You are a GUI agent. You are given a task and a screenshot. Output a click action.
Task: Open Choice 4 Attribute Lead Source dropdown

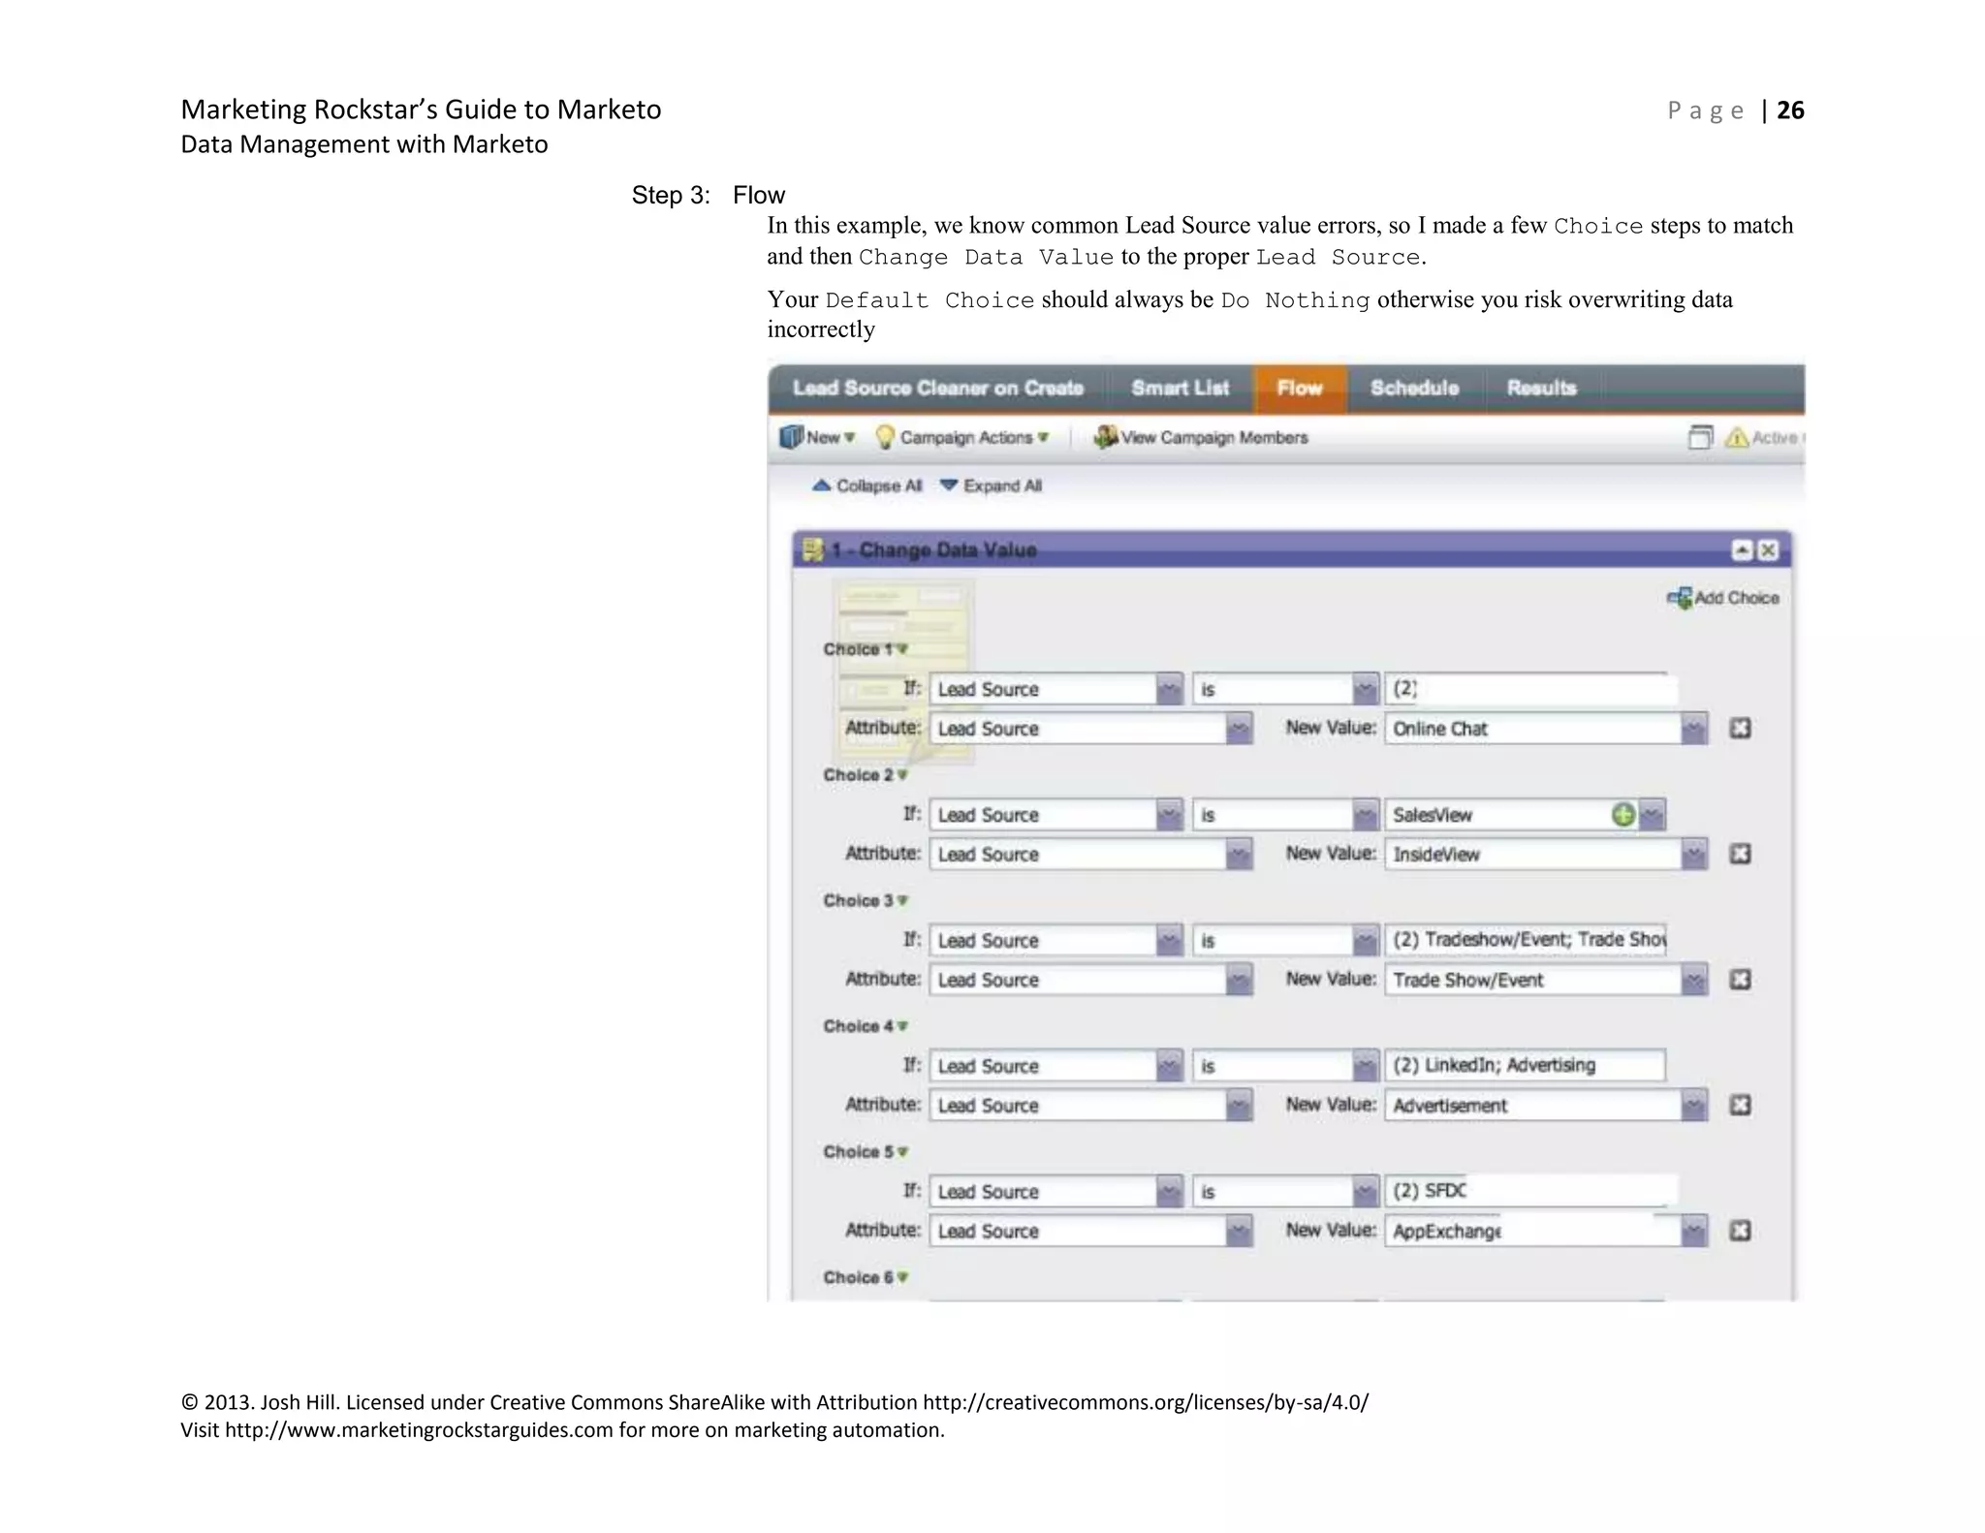[1239, 1105]
